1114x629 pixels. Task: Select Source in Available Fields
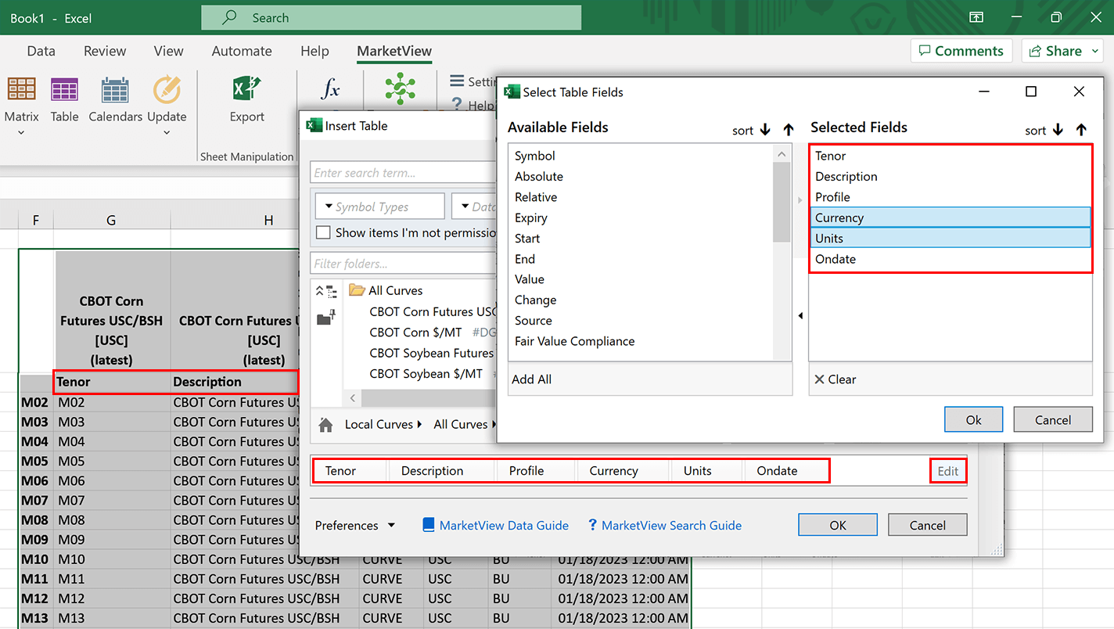point(534,321)
